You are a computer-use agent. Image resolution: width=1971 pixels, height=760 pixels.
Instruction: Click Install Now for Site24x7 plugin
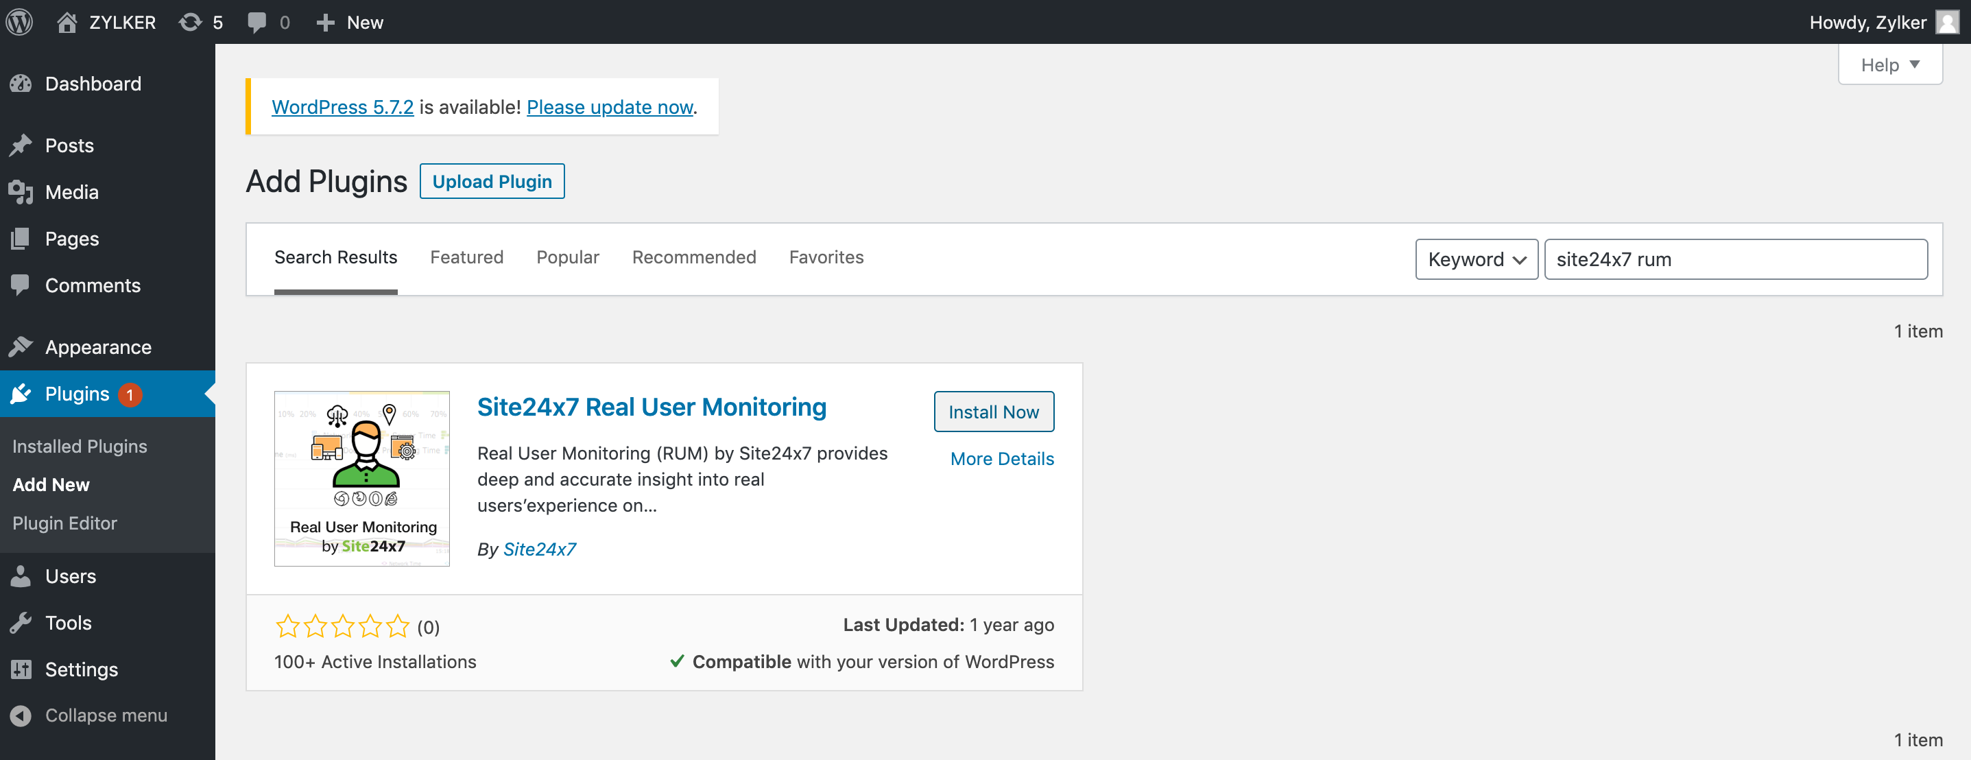[x=993, y=412]
